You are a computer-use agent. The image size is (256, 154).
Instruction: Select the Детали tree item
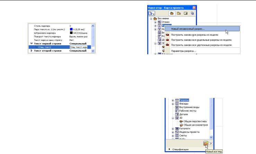[x=184, y=114]
